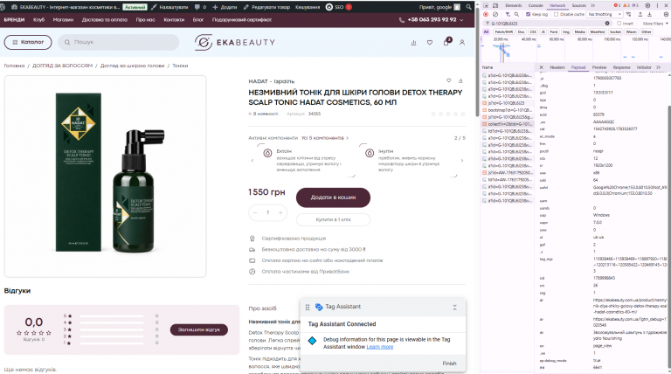Click Finish in the Tag Assistant popup

coord(449,364)
